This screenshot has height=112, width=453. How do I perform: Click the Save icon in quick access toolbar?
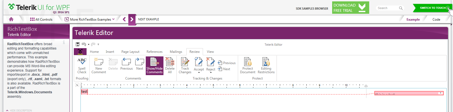(x=78, y=44)
